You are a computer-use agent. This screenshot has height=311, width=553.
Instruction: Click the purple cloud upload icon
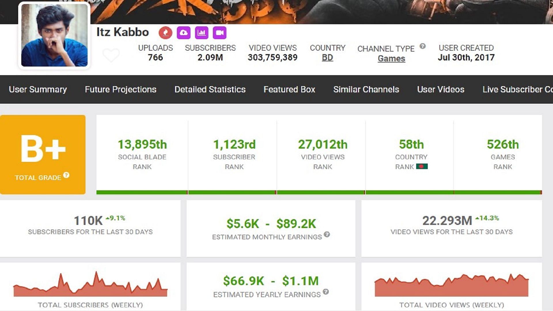183,33
